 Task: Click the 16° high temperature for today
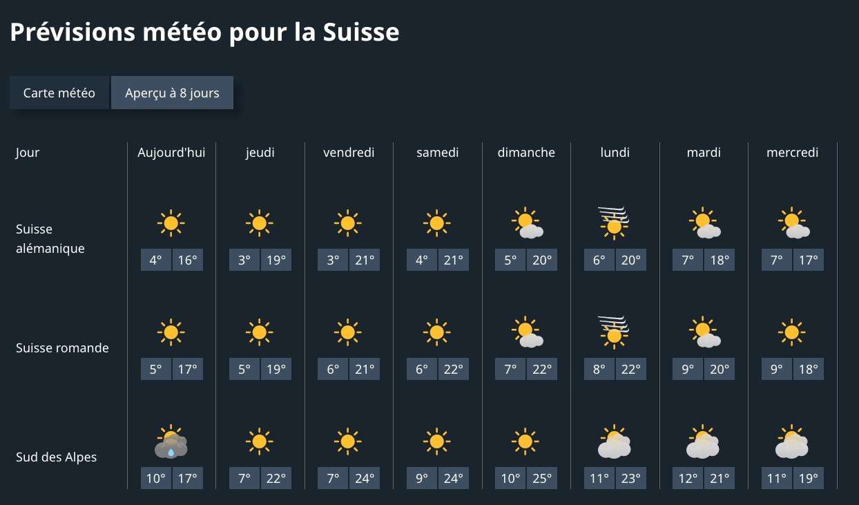(x=188, y=259)
